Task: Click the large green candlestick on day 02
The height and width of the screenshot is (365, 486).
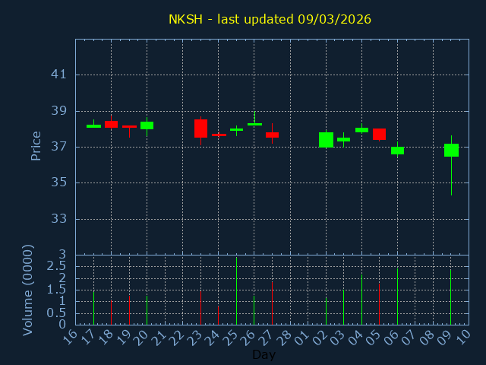Action: [x=326, y=139]
